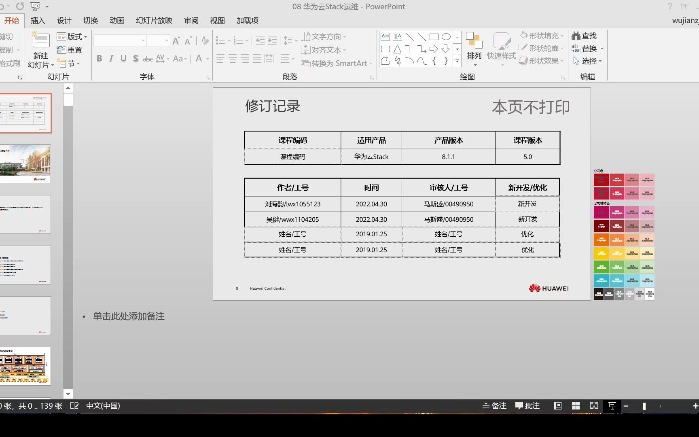Toggle Underline formatting
The width and height of the screenshot is (699, 437).
tap(123, 59)
